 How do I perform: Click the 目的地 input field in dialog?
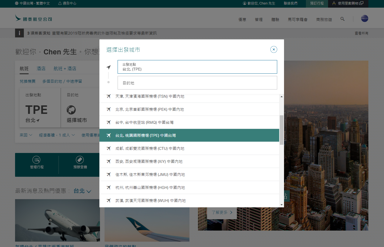pos(197,83)
